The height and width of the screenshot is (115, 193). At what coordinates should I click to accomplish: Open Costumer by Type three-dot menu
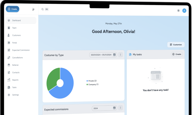point(120,55)
